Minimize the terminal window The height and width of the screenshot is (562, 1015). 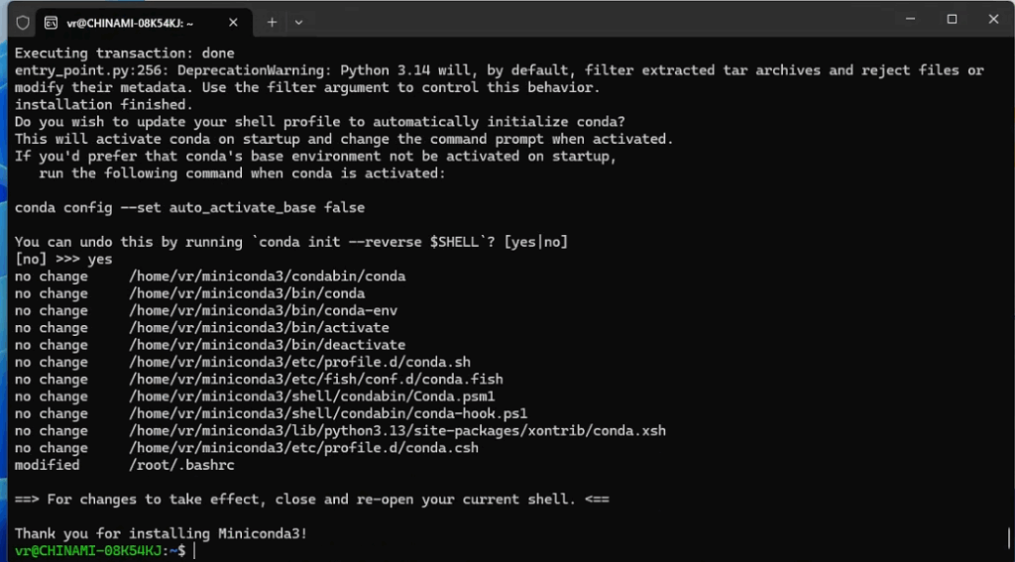[911, 19]
